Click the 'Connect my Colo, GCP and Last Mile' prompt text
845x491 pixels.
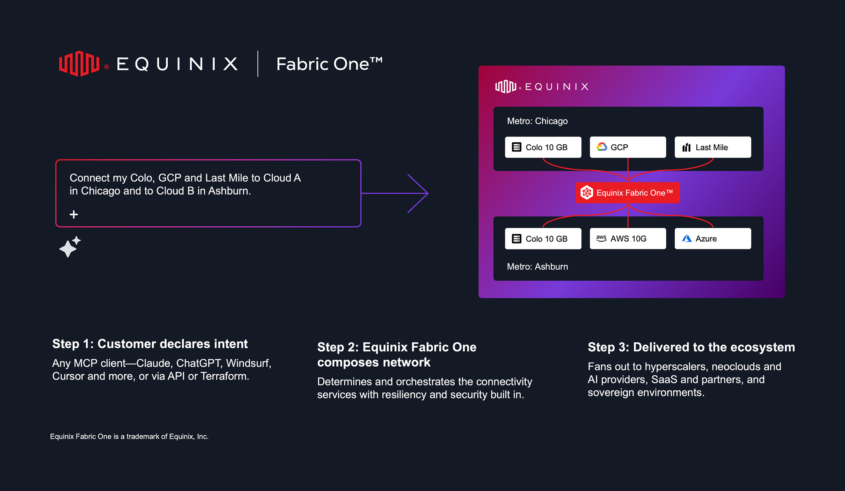point(185,184)
